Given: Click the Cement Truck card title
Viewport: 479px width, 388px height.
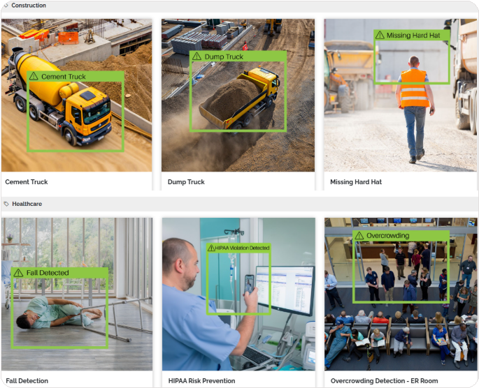Looking at the screenshot, I should (x=27, y=182).
